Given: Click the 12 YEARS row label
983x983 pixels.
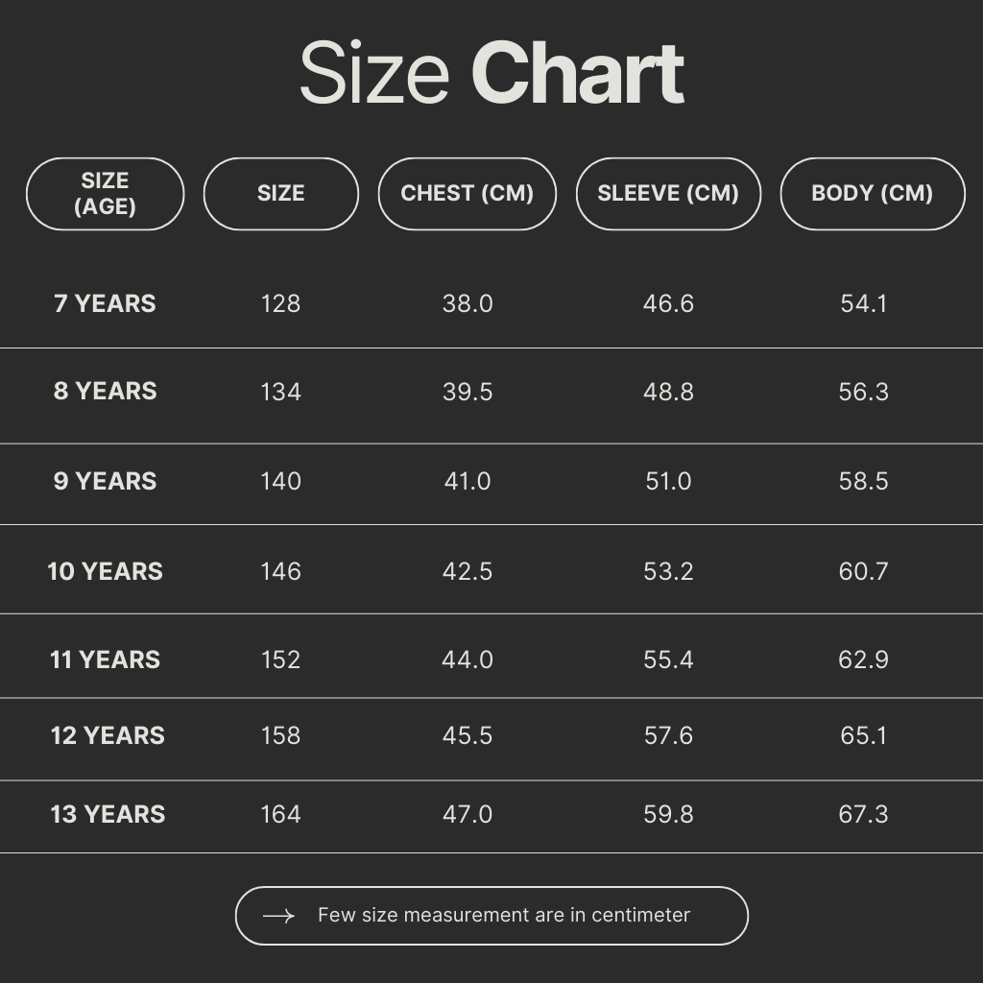Looking at the screenshot, I should click(108, 735).
